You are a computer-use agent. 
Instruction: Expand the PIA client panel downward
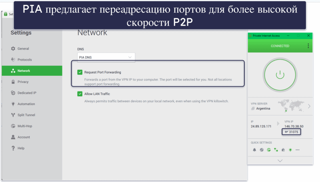[280, 160]
